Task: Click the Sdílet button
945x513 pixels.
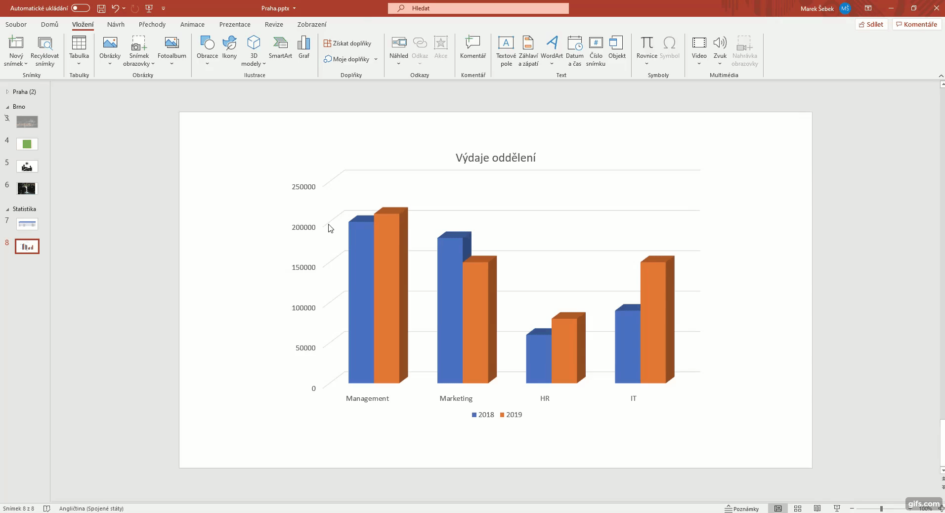Action: [871, 24]
